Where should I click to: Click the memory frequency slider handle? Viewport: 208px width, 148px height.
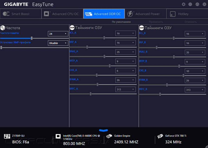tap(32, 38)
